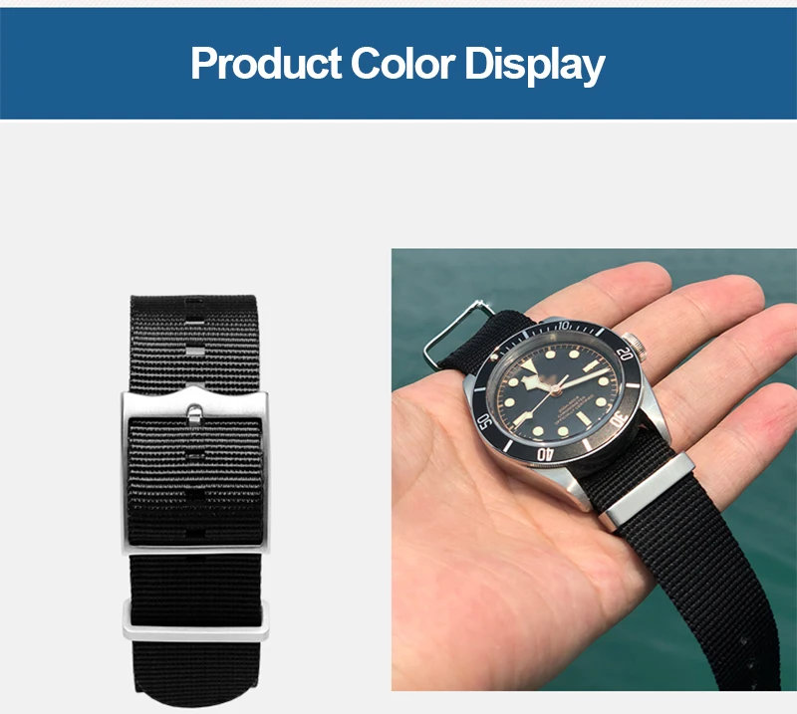Screen dimensions: 797x714
Task: Click the number 20 on watch bezel
Action: 625,354
